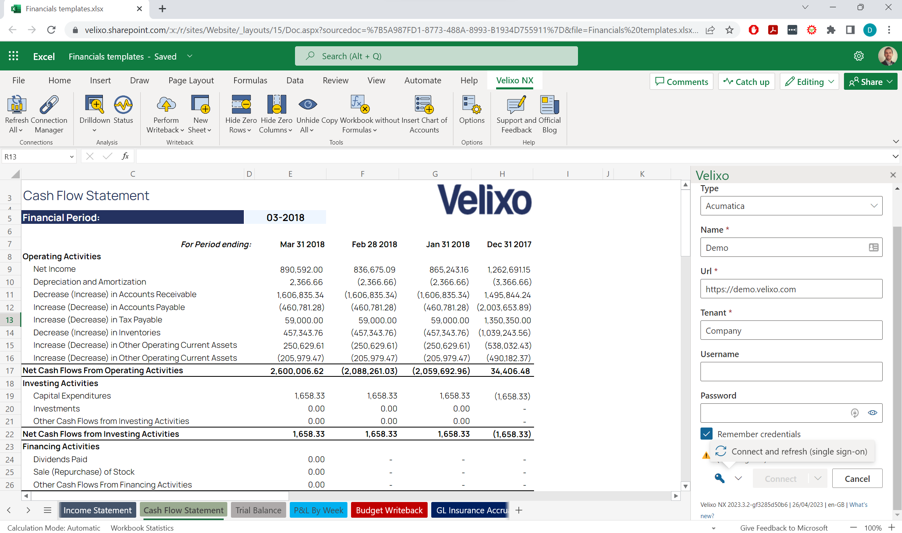Click the Catch up button
The image size is (902, 533).
(746, 82)
